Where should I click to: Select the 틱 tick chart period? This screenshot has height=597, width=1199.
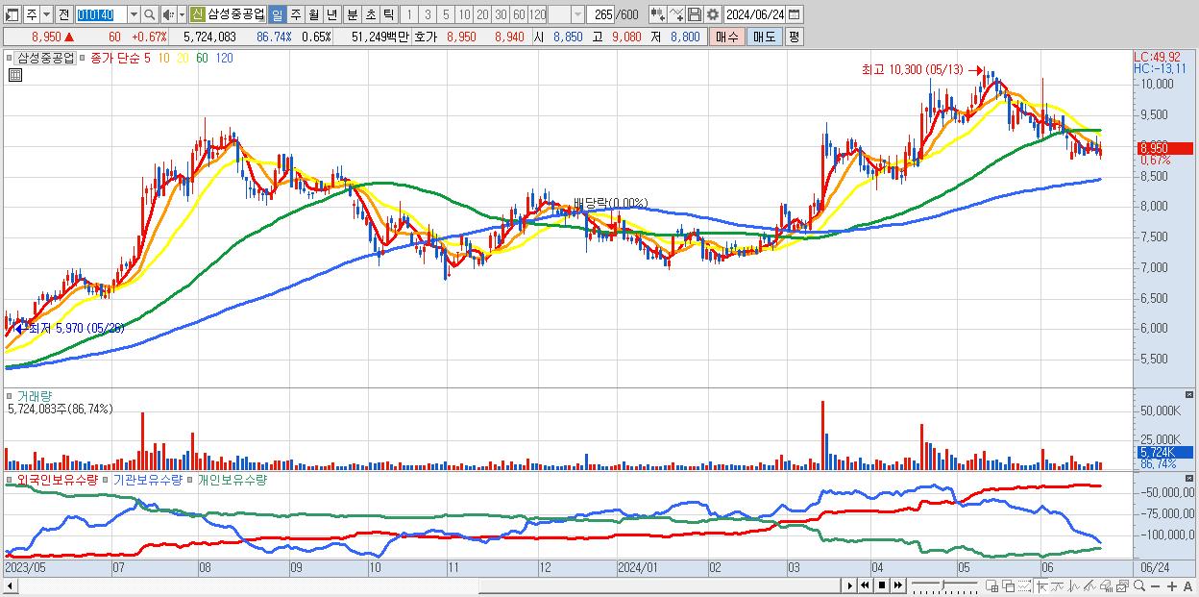click(388, 14)
